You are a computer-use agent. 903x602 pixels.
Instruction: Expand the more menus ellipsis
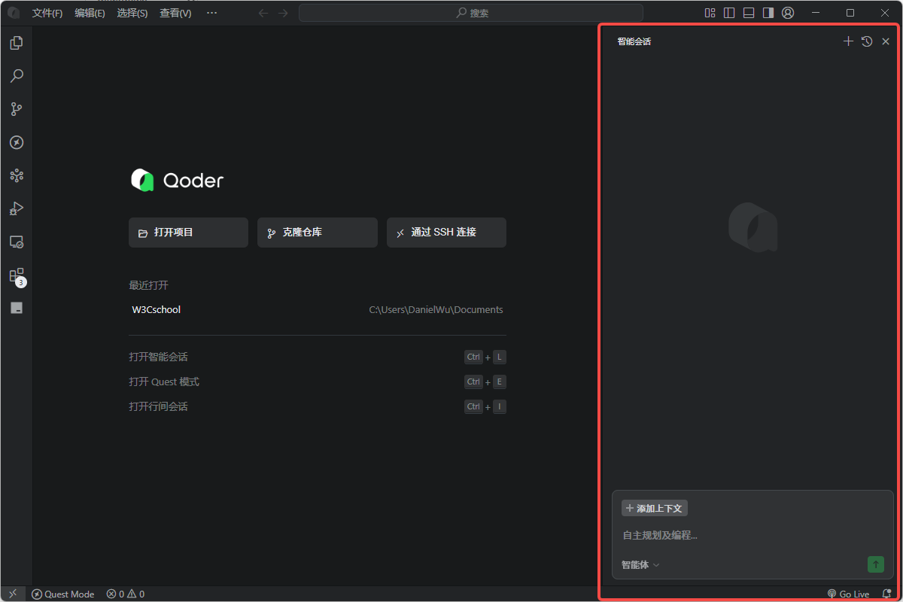(211, 13)
